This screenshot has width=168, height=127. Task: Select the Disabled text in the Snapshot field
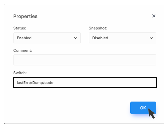coord(100,38)
